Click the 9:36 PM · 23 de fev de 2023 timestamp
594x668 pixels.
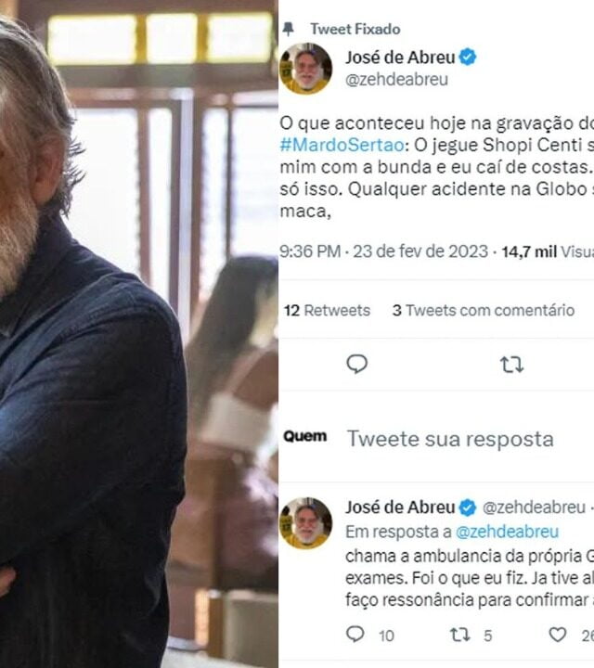pos(384,251)
